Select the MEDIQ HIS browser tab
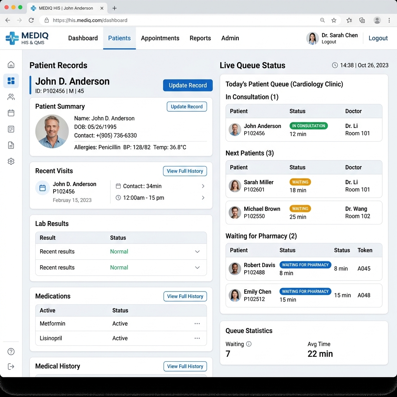 (x=67, y=8)
